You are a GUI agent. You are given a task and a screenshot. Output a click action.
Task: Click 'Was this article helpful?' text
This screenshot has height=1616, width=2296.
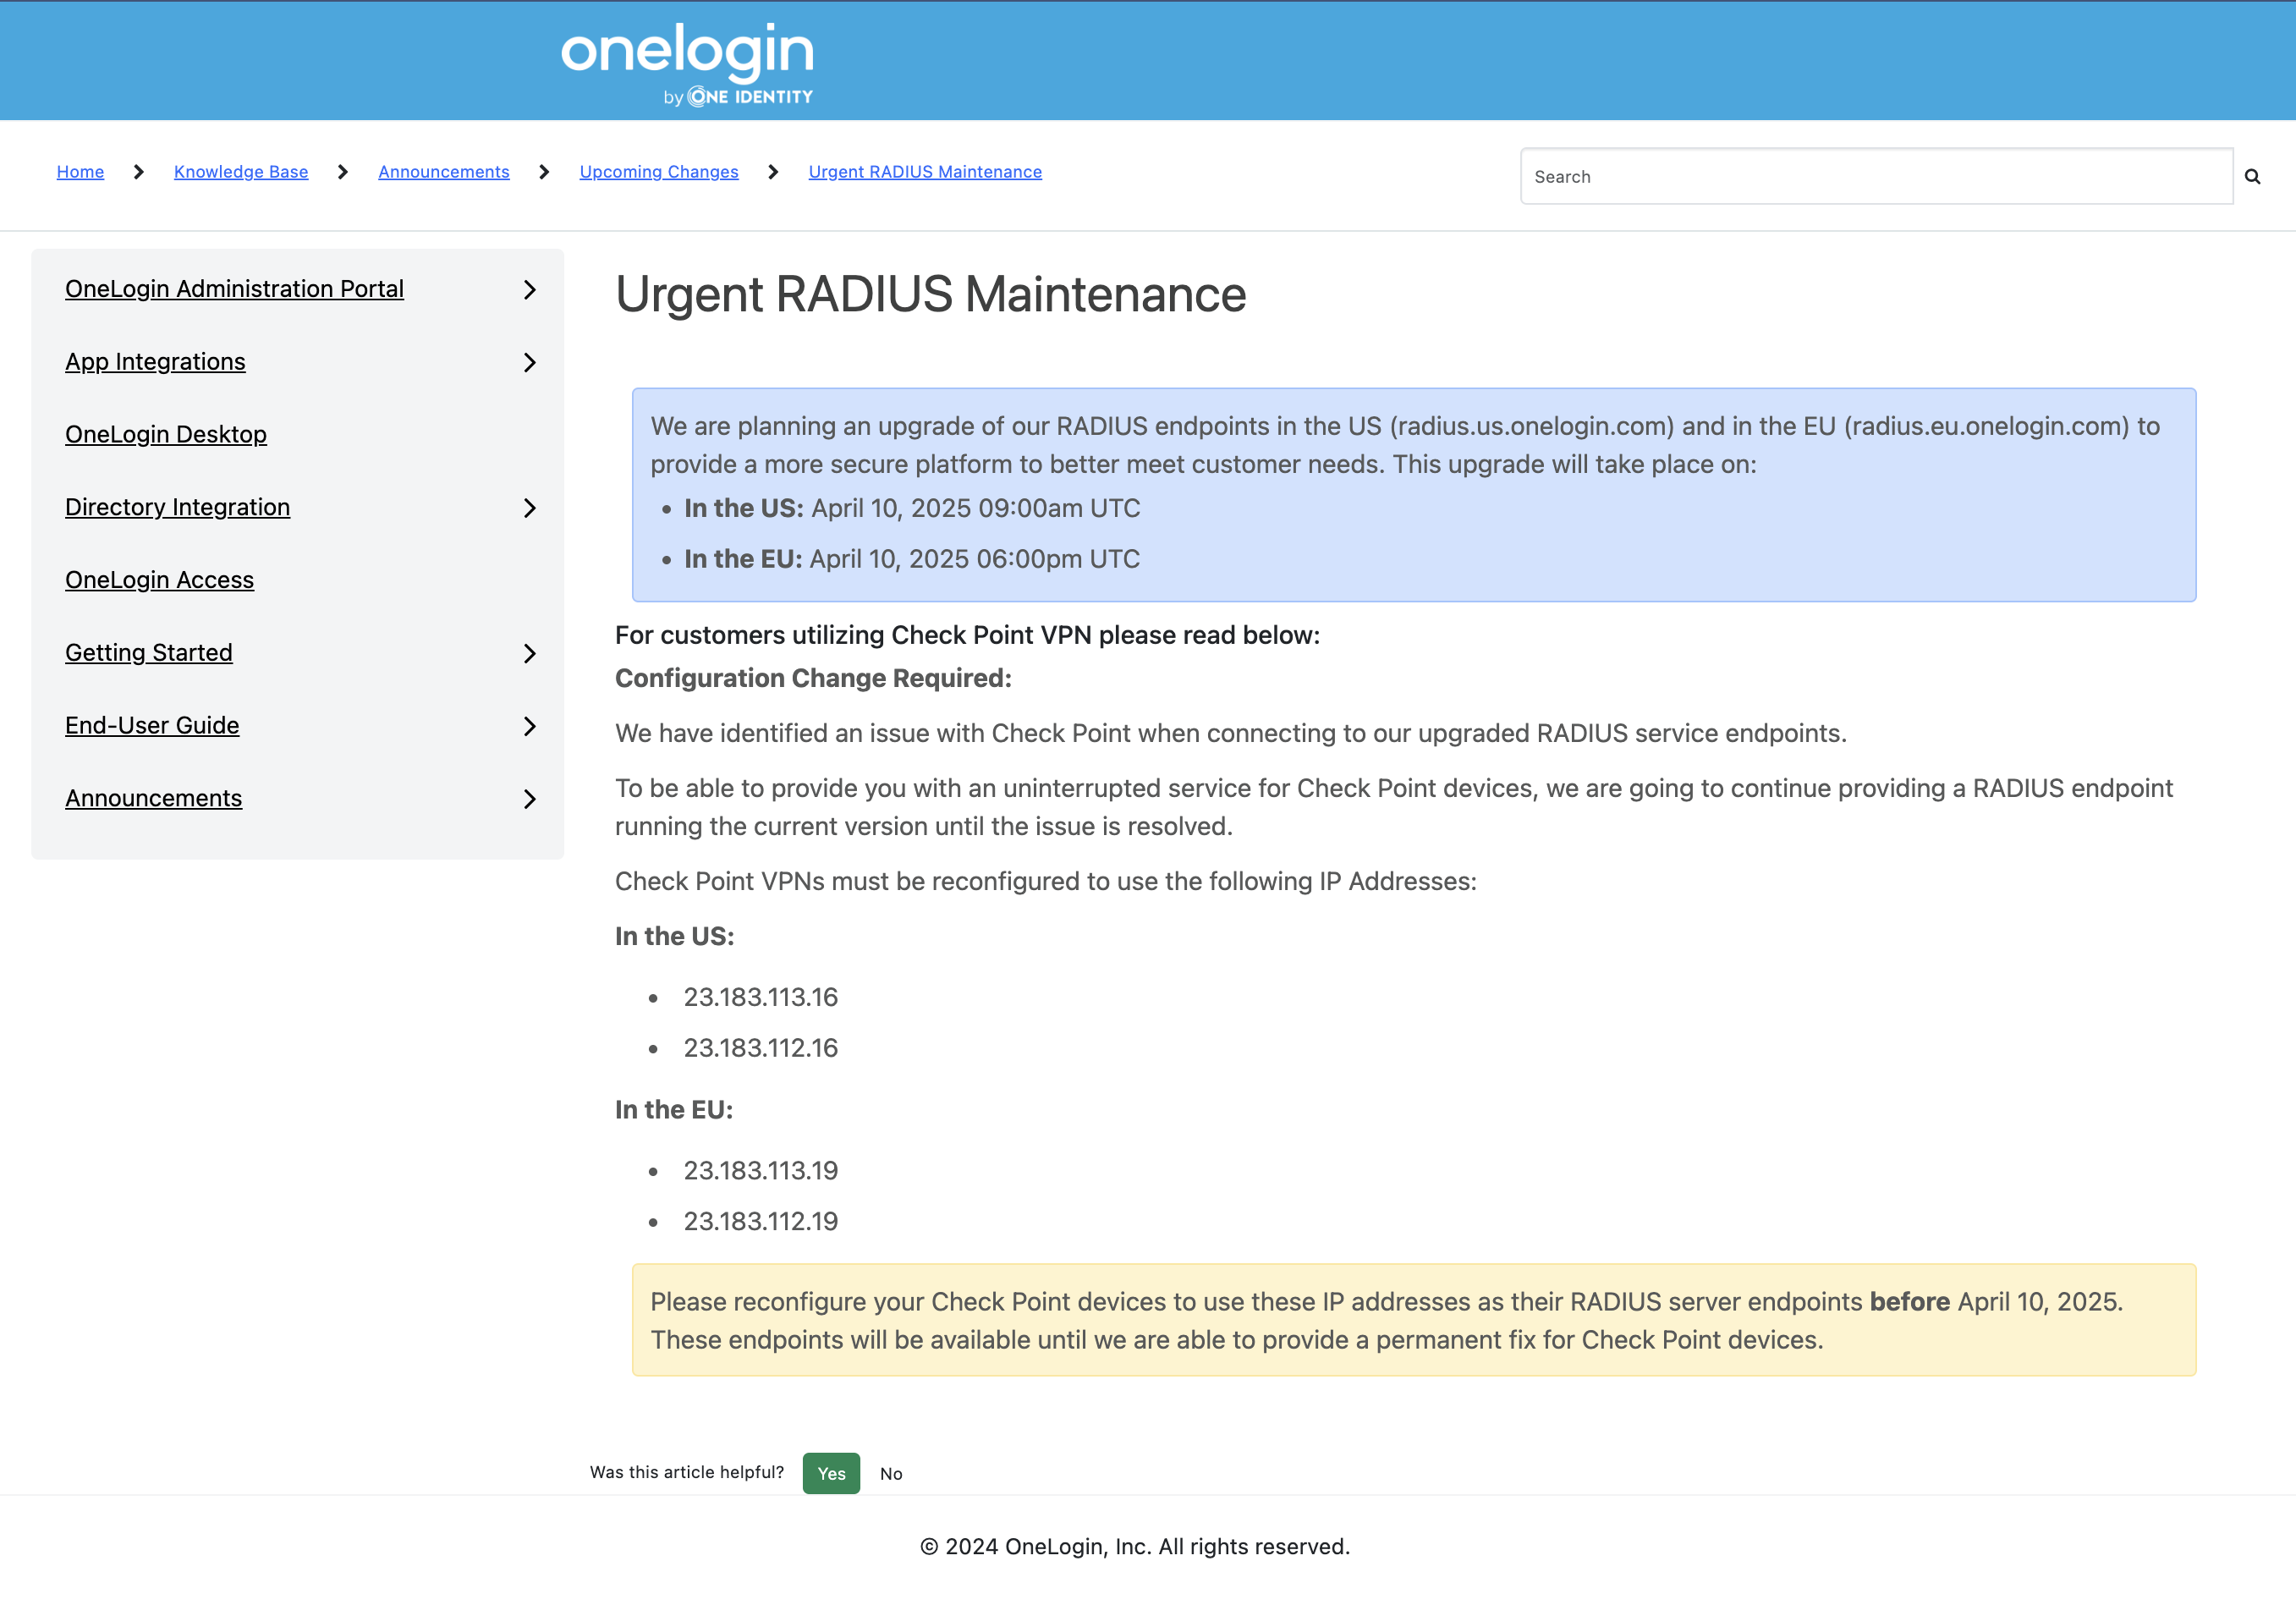pos(687,1473)
